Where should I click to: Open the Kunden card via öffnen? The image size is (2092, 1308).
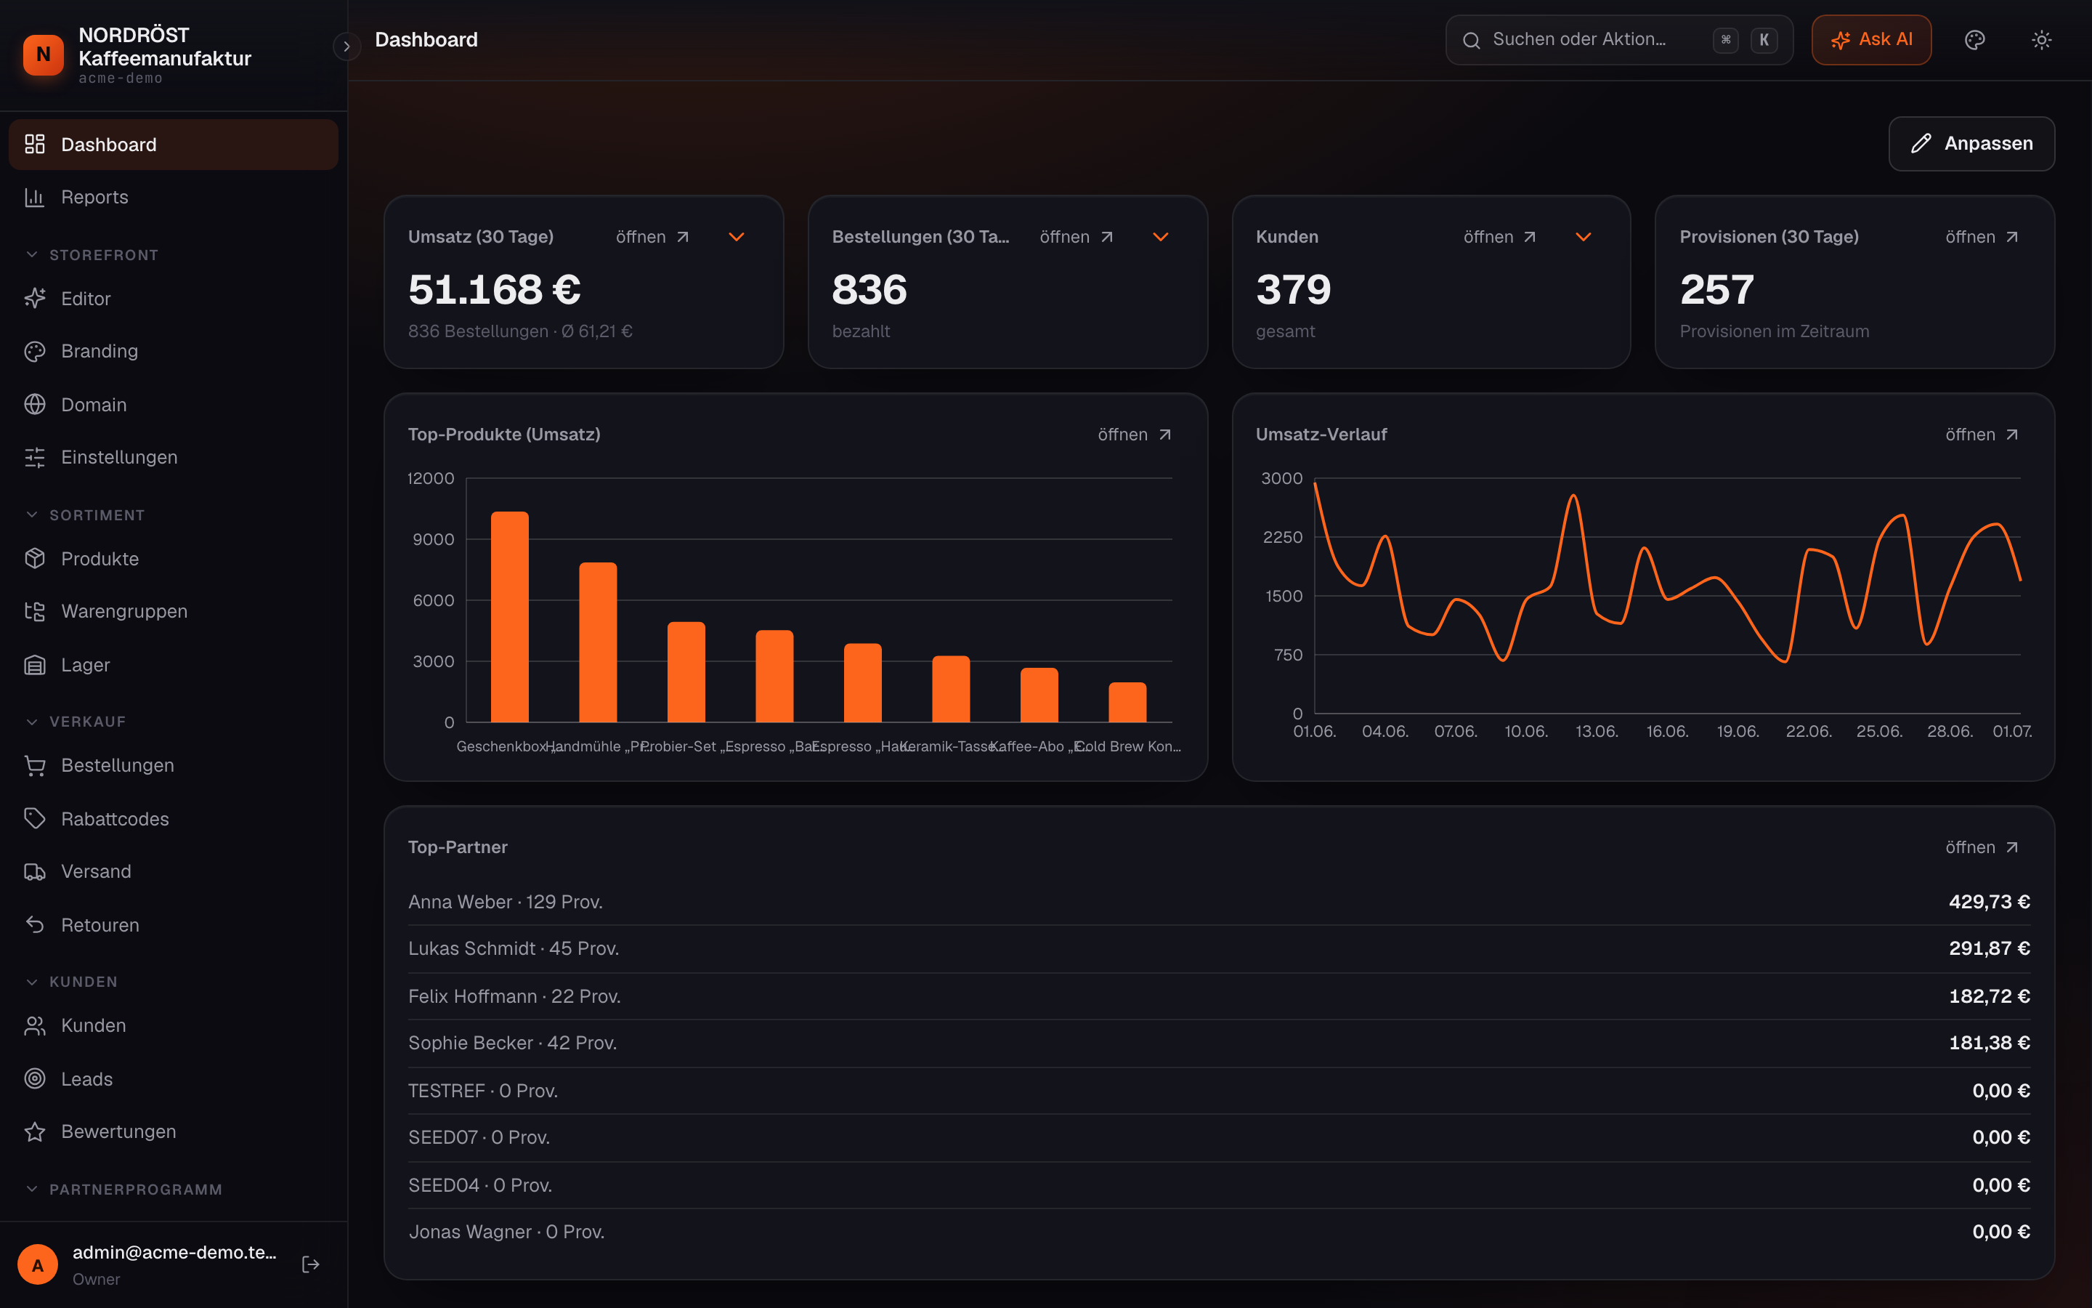click(1500, 237)
